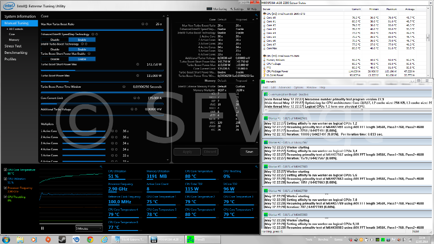Collapse second CPU [#0] Intel Xeon sensor group
The width and height of the screenshot is (434, 244).
[x=264, y=56]
